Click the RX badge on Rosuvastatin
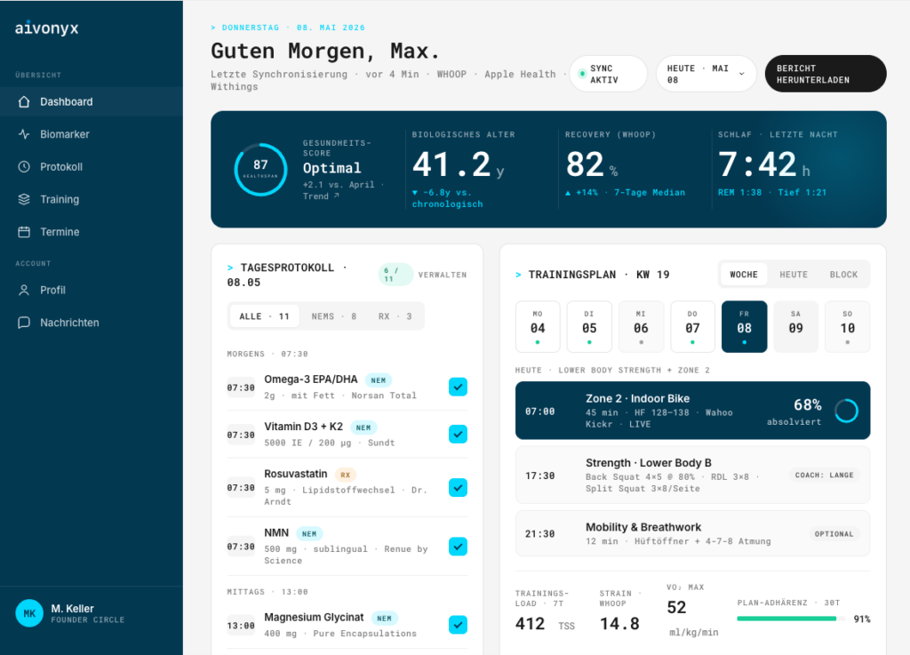Image resolution: width=910 pixels, height=655 pixels. (x=346, y=475)
